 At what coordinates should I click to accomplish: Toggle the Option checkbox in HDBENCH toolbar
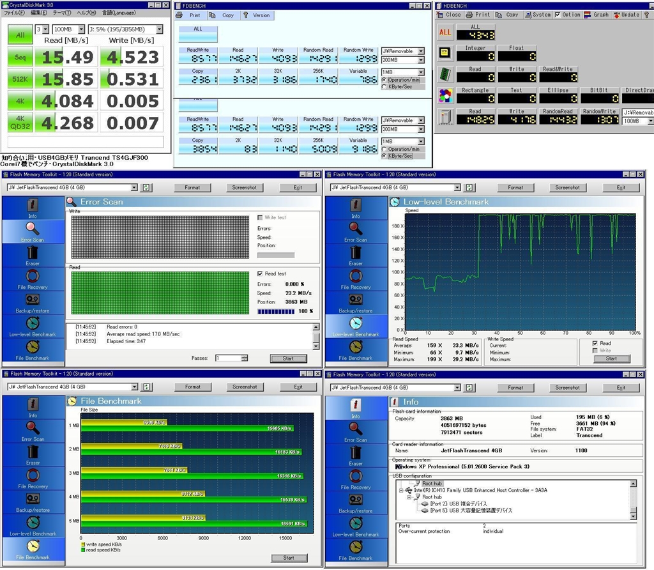pos(558,15)
